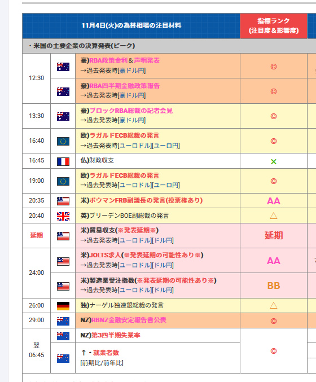This screenshot has width=316, height=382.
Task: Open ボウマンFRB副議長の発言 link
Action: (x=146, y=200)
